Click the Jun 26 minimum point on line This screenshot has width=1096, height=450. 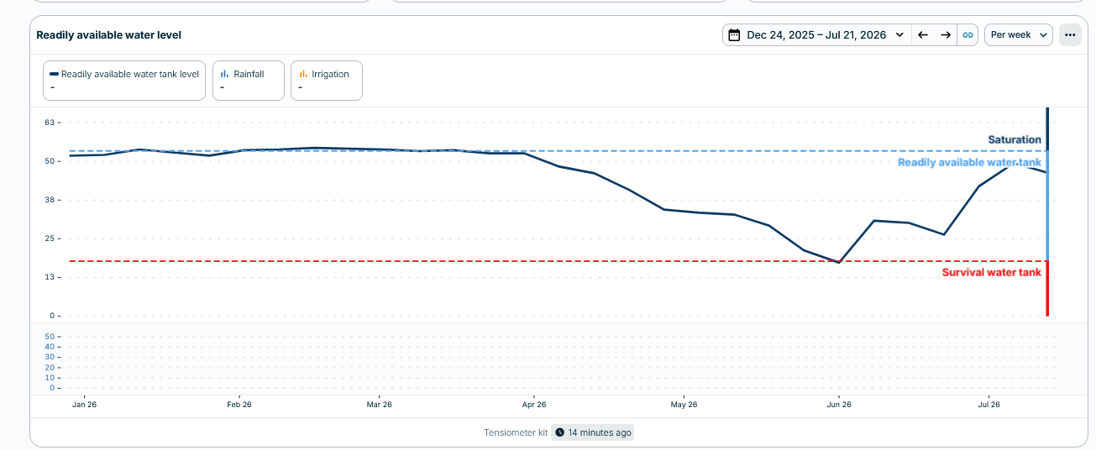pos(839,262)
